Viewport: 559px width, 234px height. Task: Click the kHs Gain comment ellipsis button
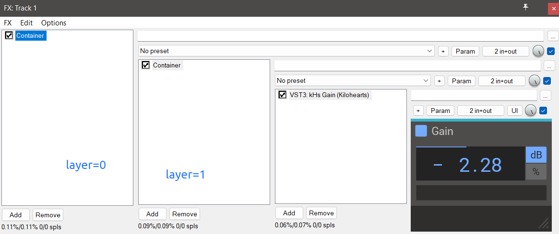pos(546,95)
